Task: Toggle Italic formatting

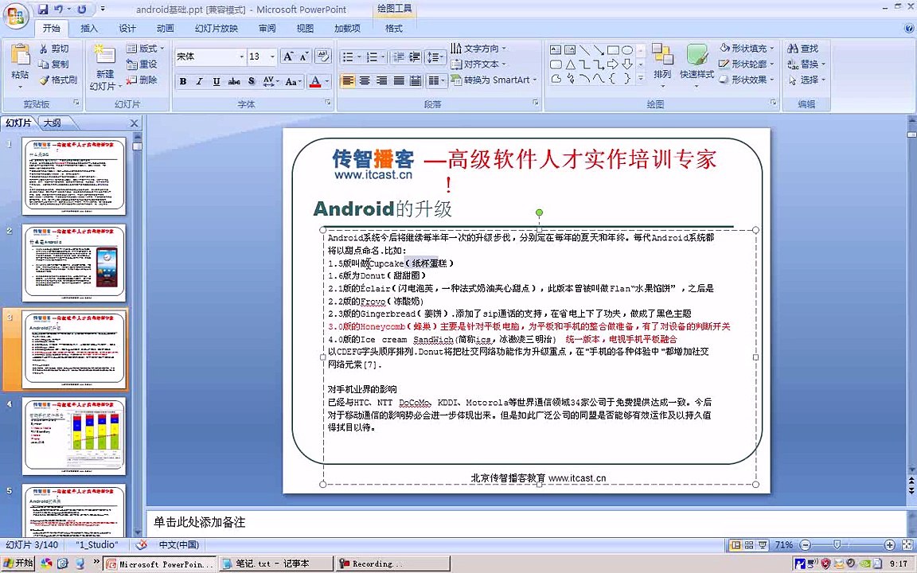Action: tap(200, 81)
